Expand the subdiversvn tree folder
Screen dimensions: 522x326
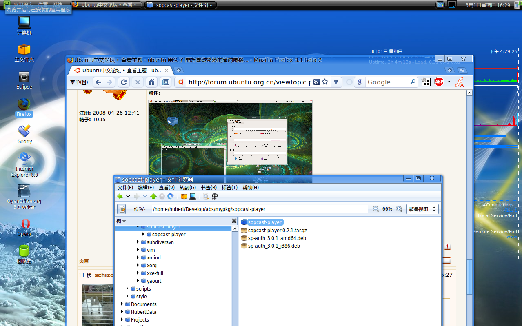pyautogui.click(x=138, y=242)
